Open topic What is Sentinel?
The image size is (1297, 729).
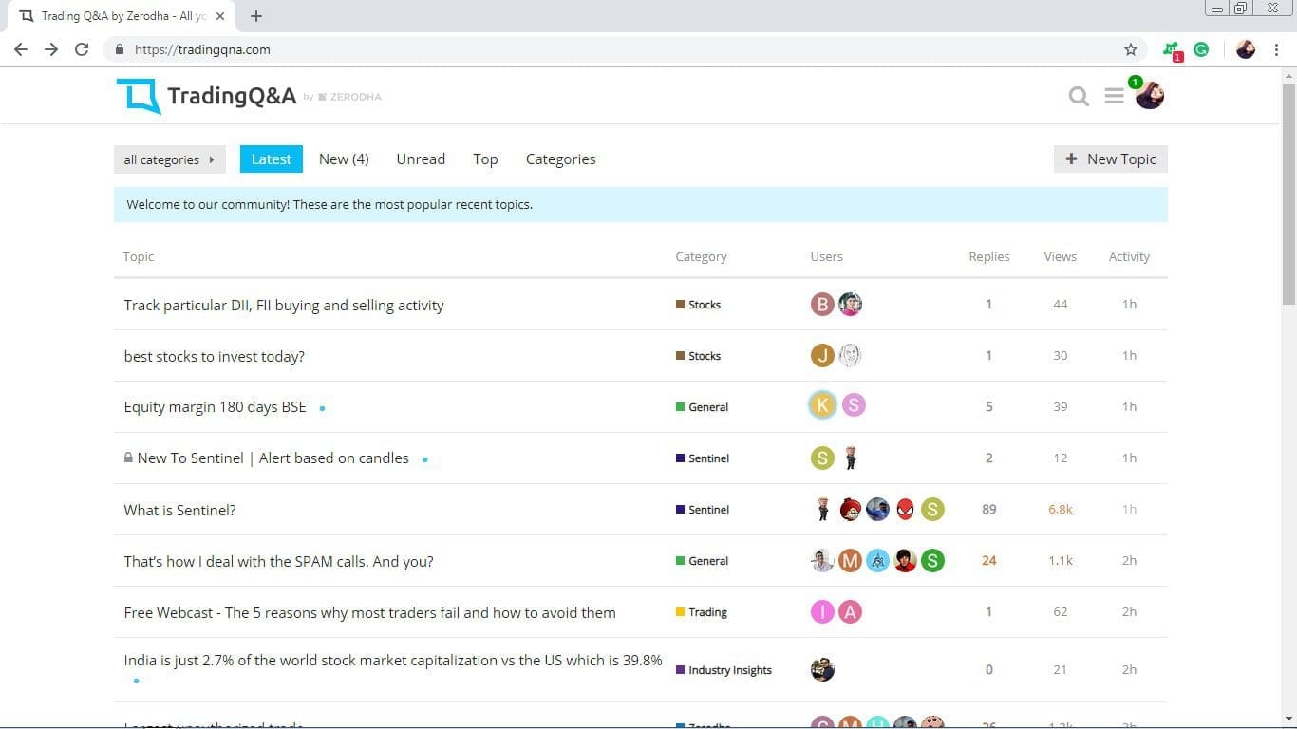pyautogui.click(x=179, y=510)
